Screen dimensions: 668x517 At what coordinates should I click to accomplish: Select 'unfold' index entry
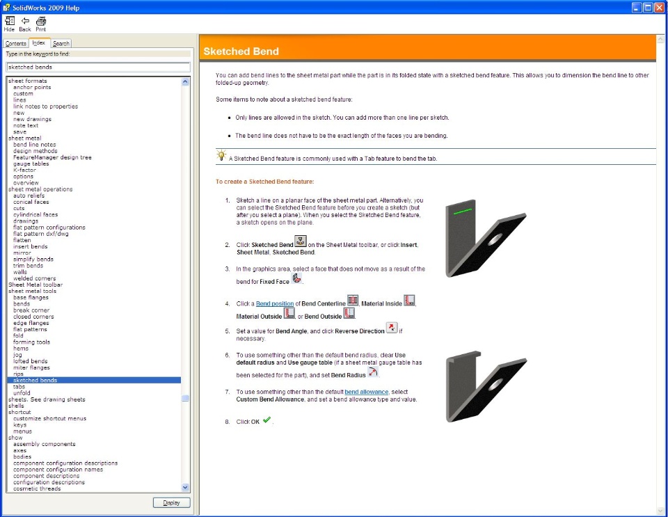[x=22, y=393]
